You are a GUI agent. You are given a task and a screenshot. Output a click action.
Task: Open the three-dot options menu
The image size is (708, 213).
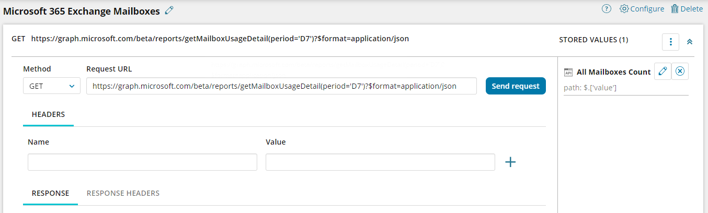670,42
